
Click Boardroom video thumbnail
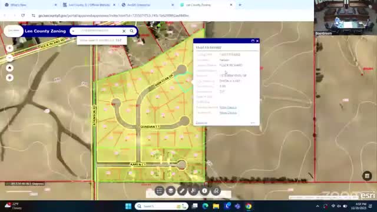(346, 18)
